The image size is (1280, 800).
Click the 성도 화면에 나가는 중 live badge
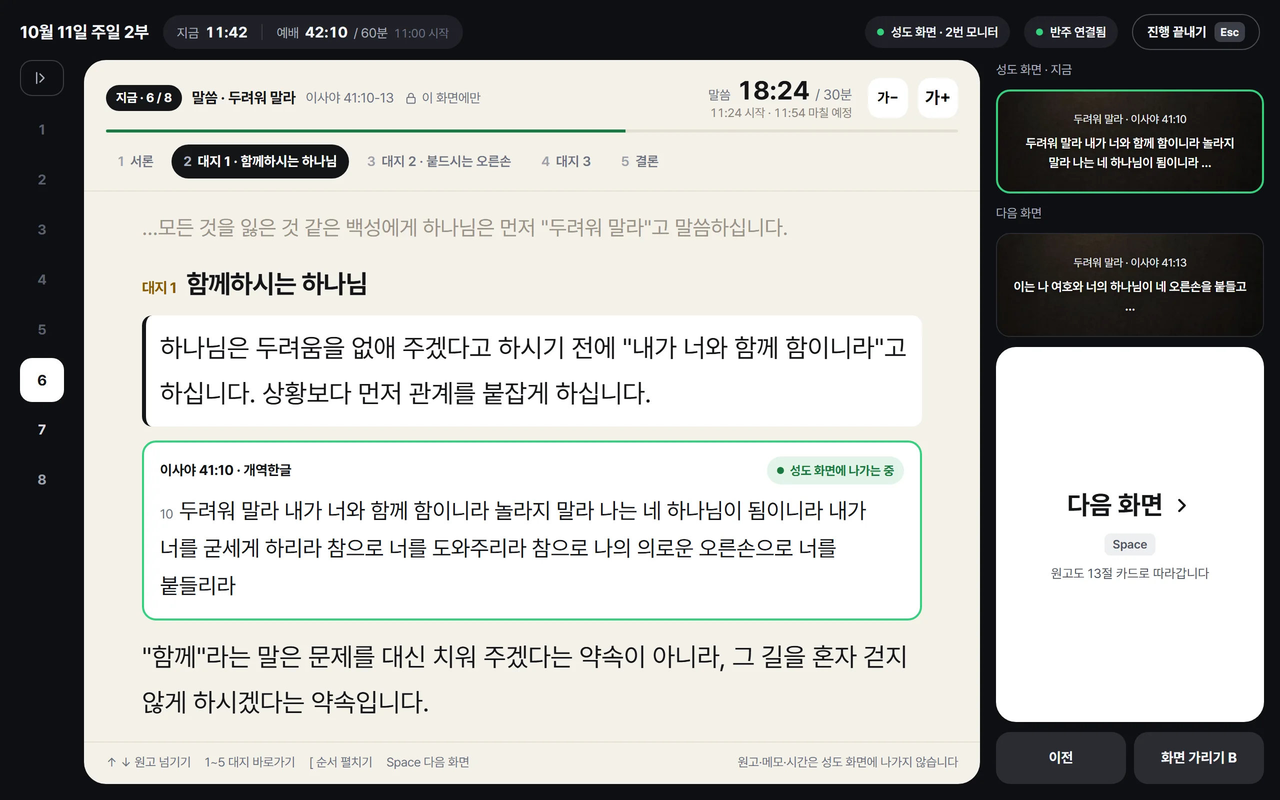pyautogui.click(x=835, y=470)
